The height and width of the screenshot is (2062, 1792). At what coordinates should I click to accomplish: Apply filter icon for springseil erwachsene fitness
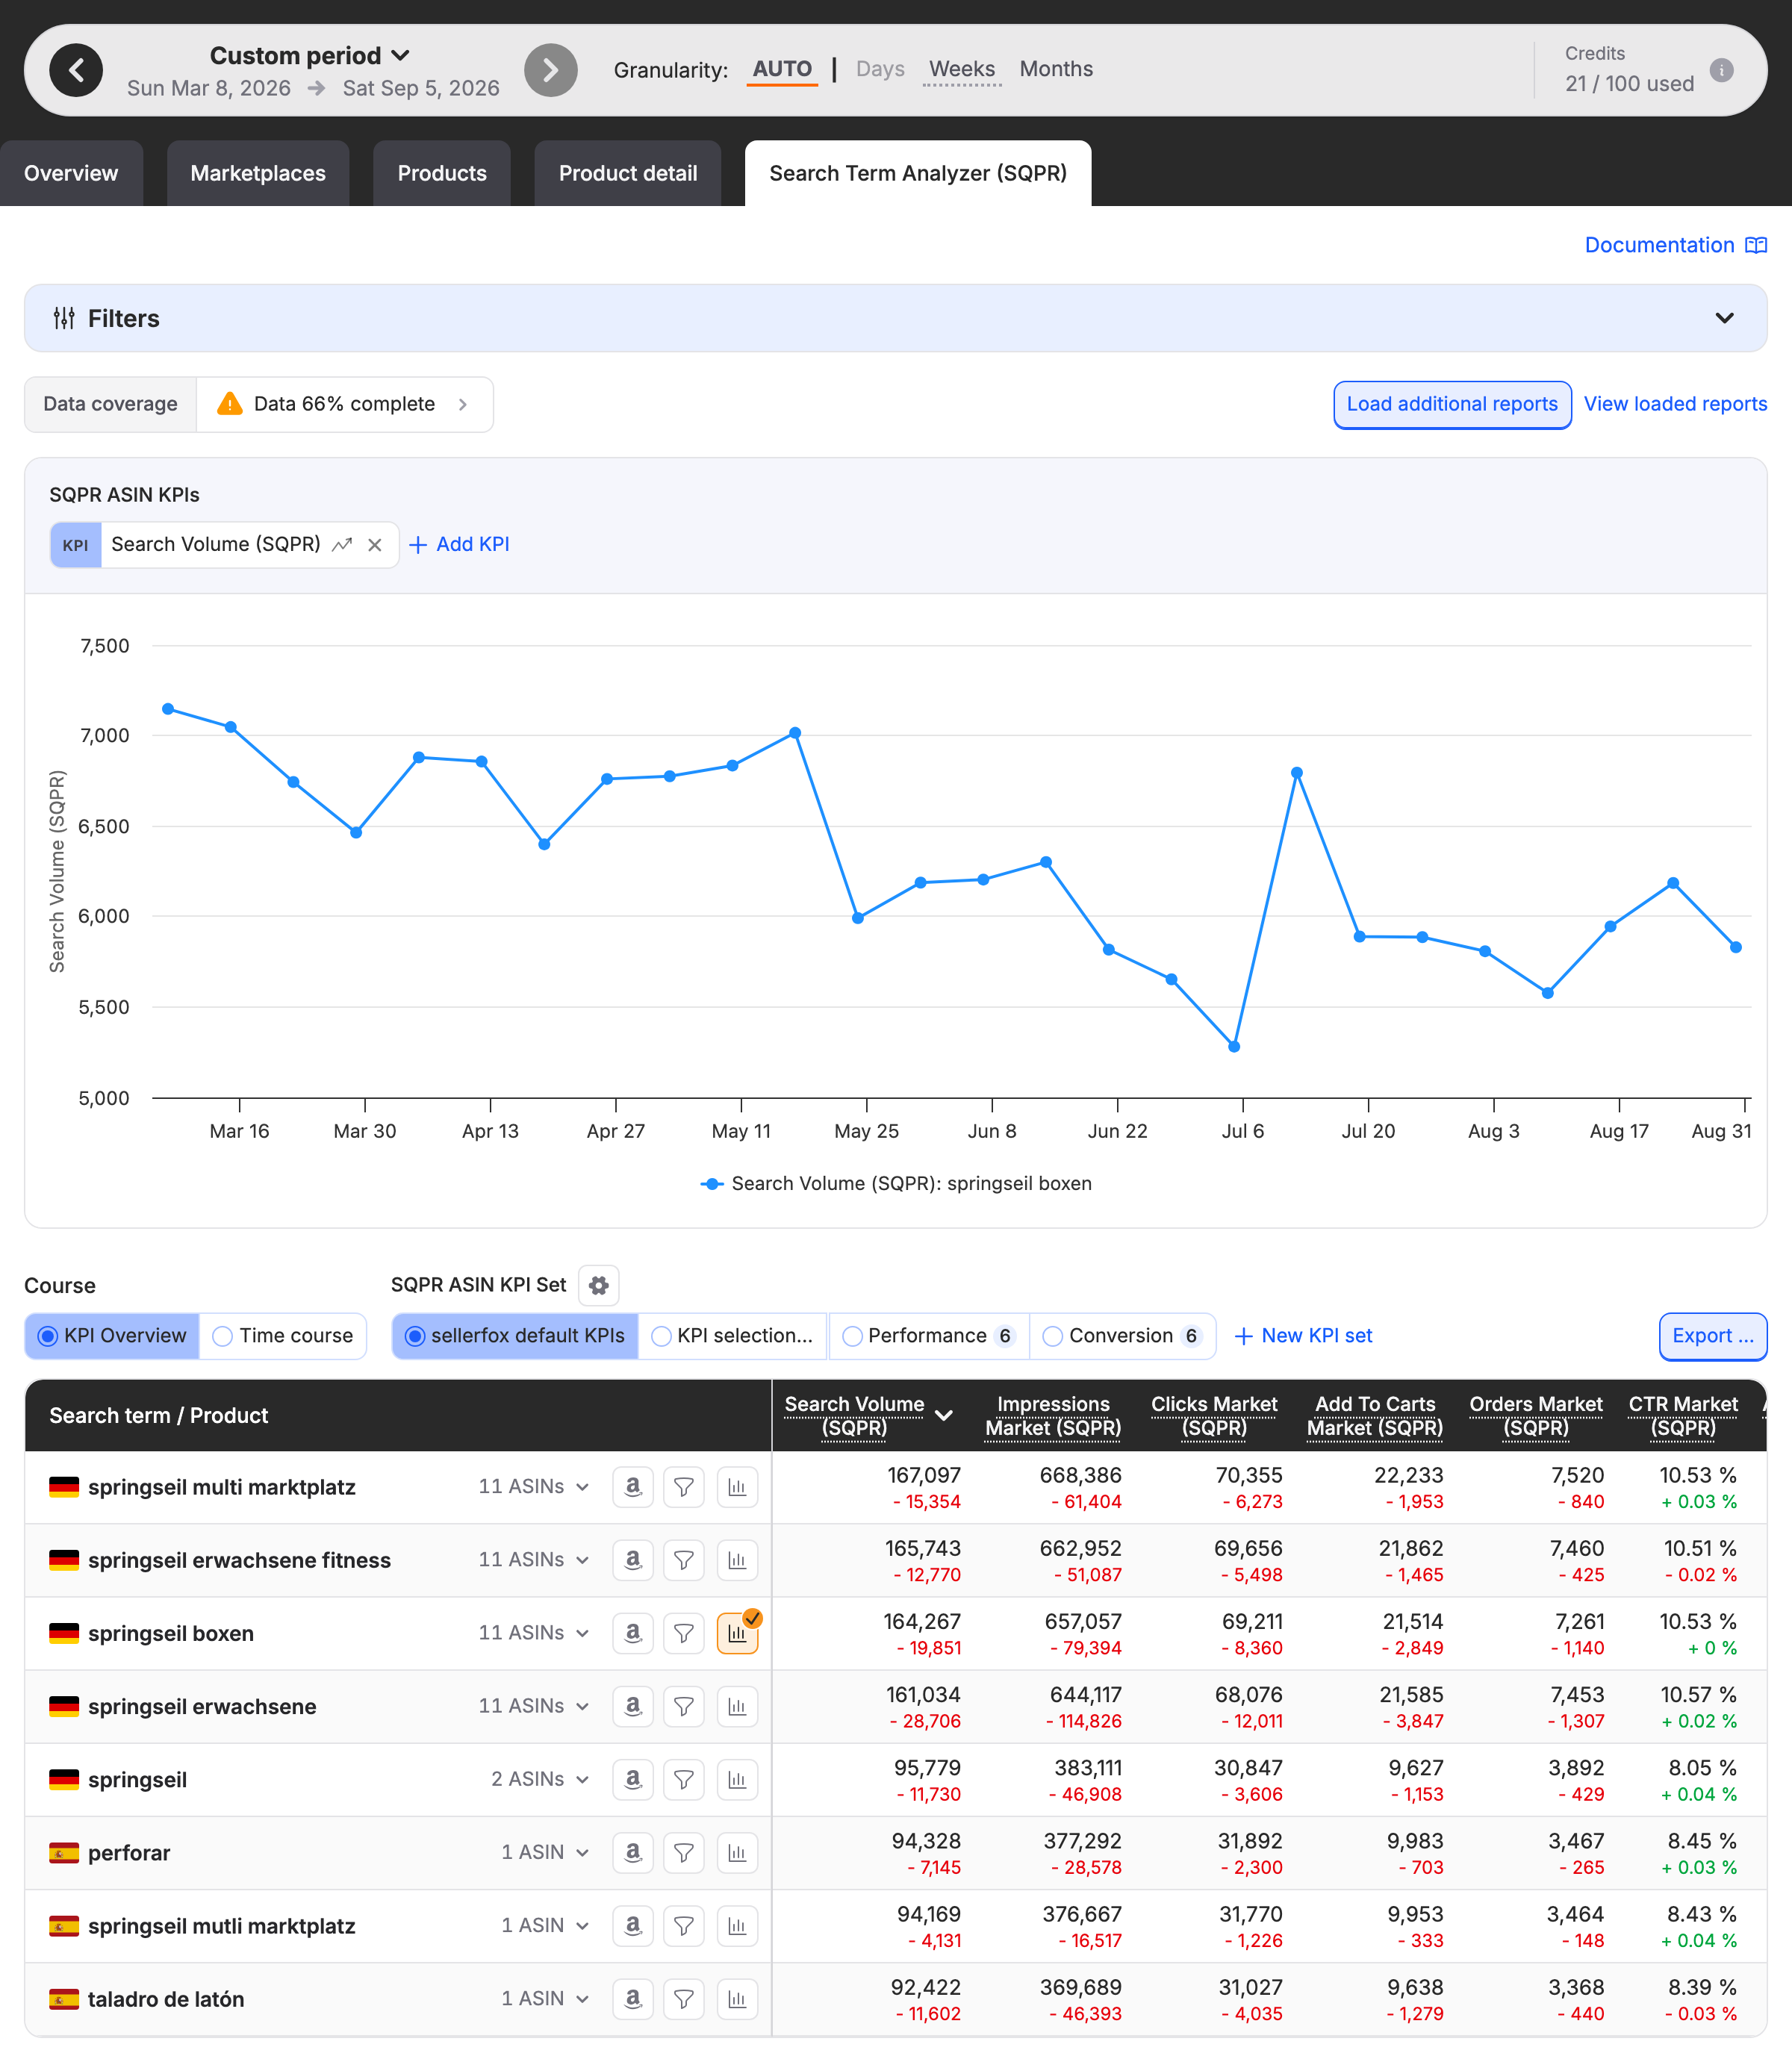pyautogui.click(x=684, y=1560)
